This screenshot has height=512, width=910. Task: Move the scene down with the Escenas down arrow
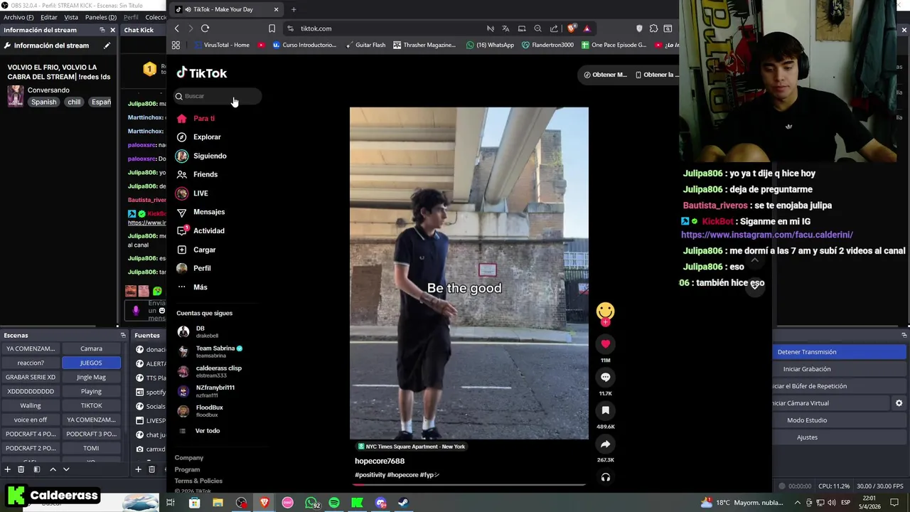(66, 469)
